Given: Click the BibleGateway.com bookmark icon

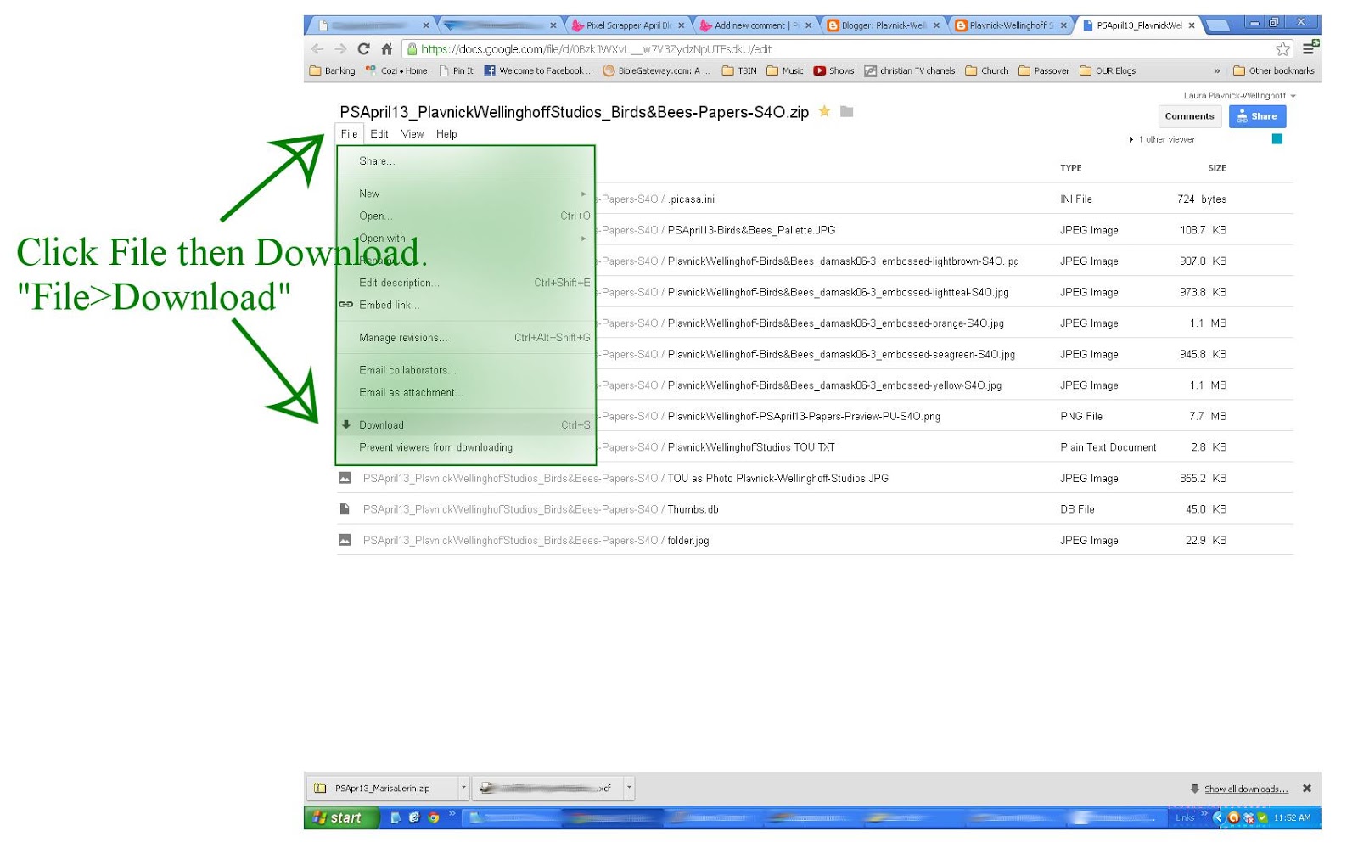Looking at the screenshot, I should point(609,70).
